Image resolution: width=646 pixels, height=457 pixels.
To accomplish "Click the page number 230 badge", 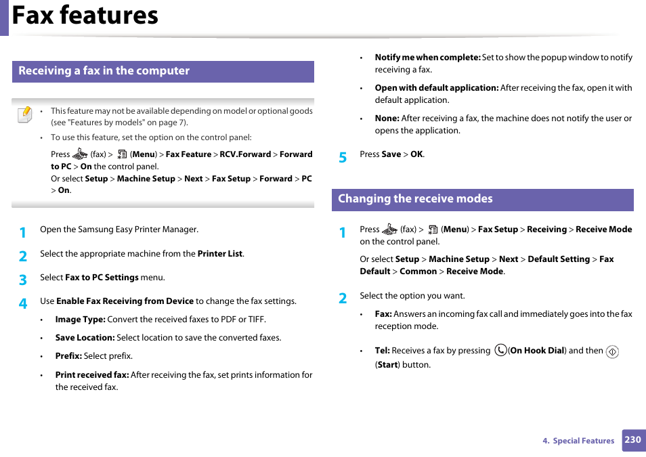I will [x=633, y=439].
